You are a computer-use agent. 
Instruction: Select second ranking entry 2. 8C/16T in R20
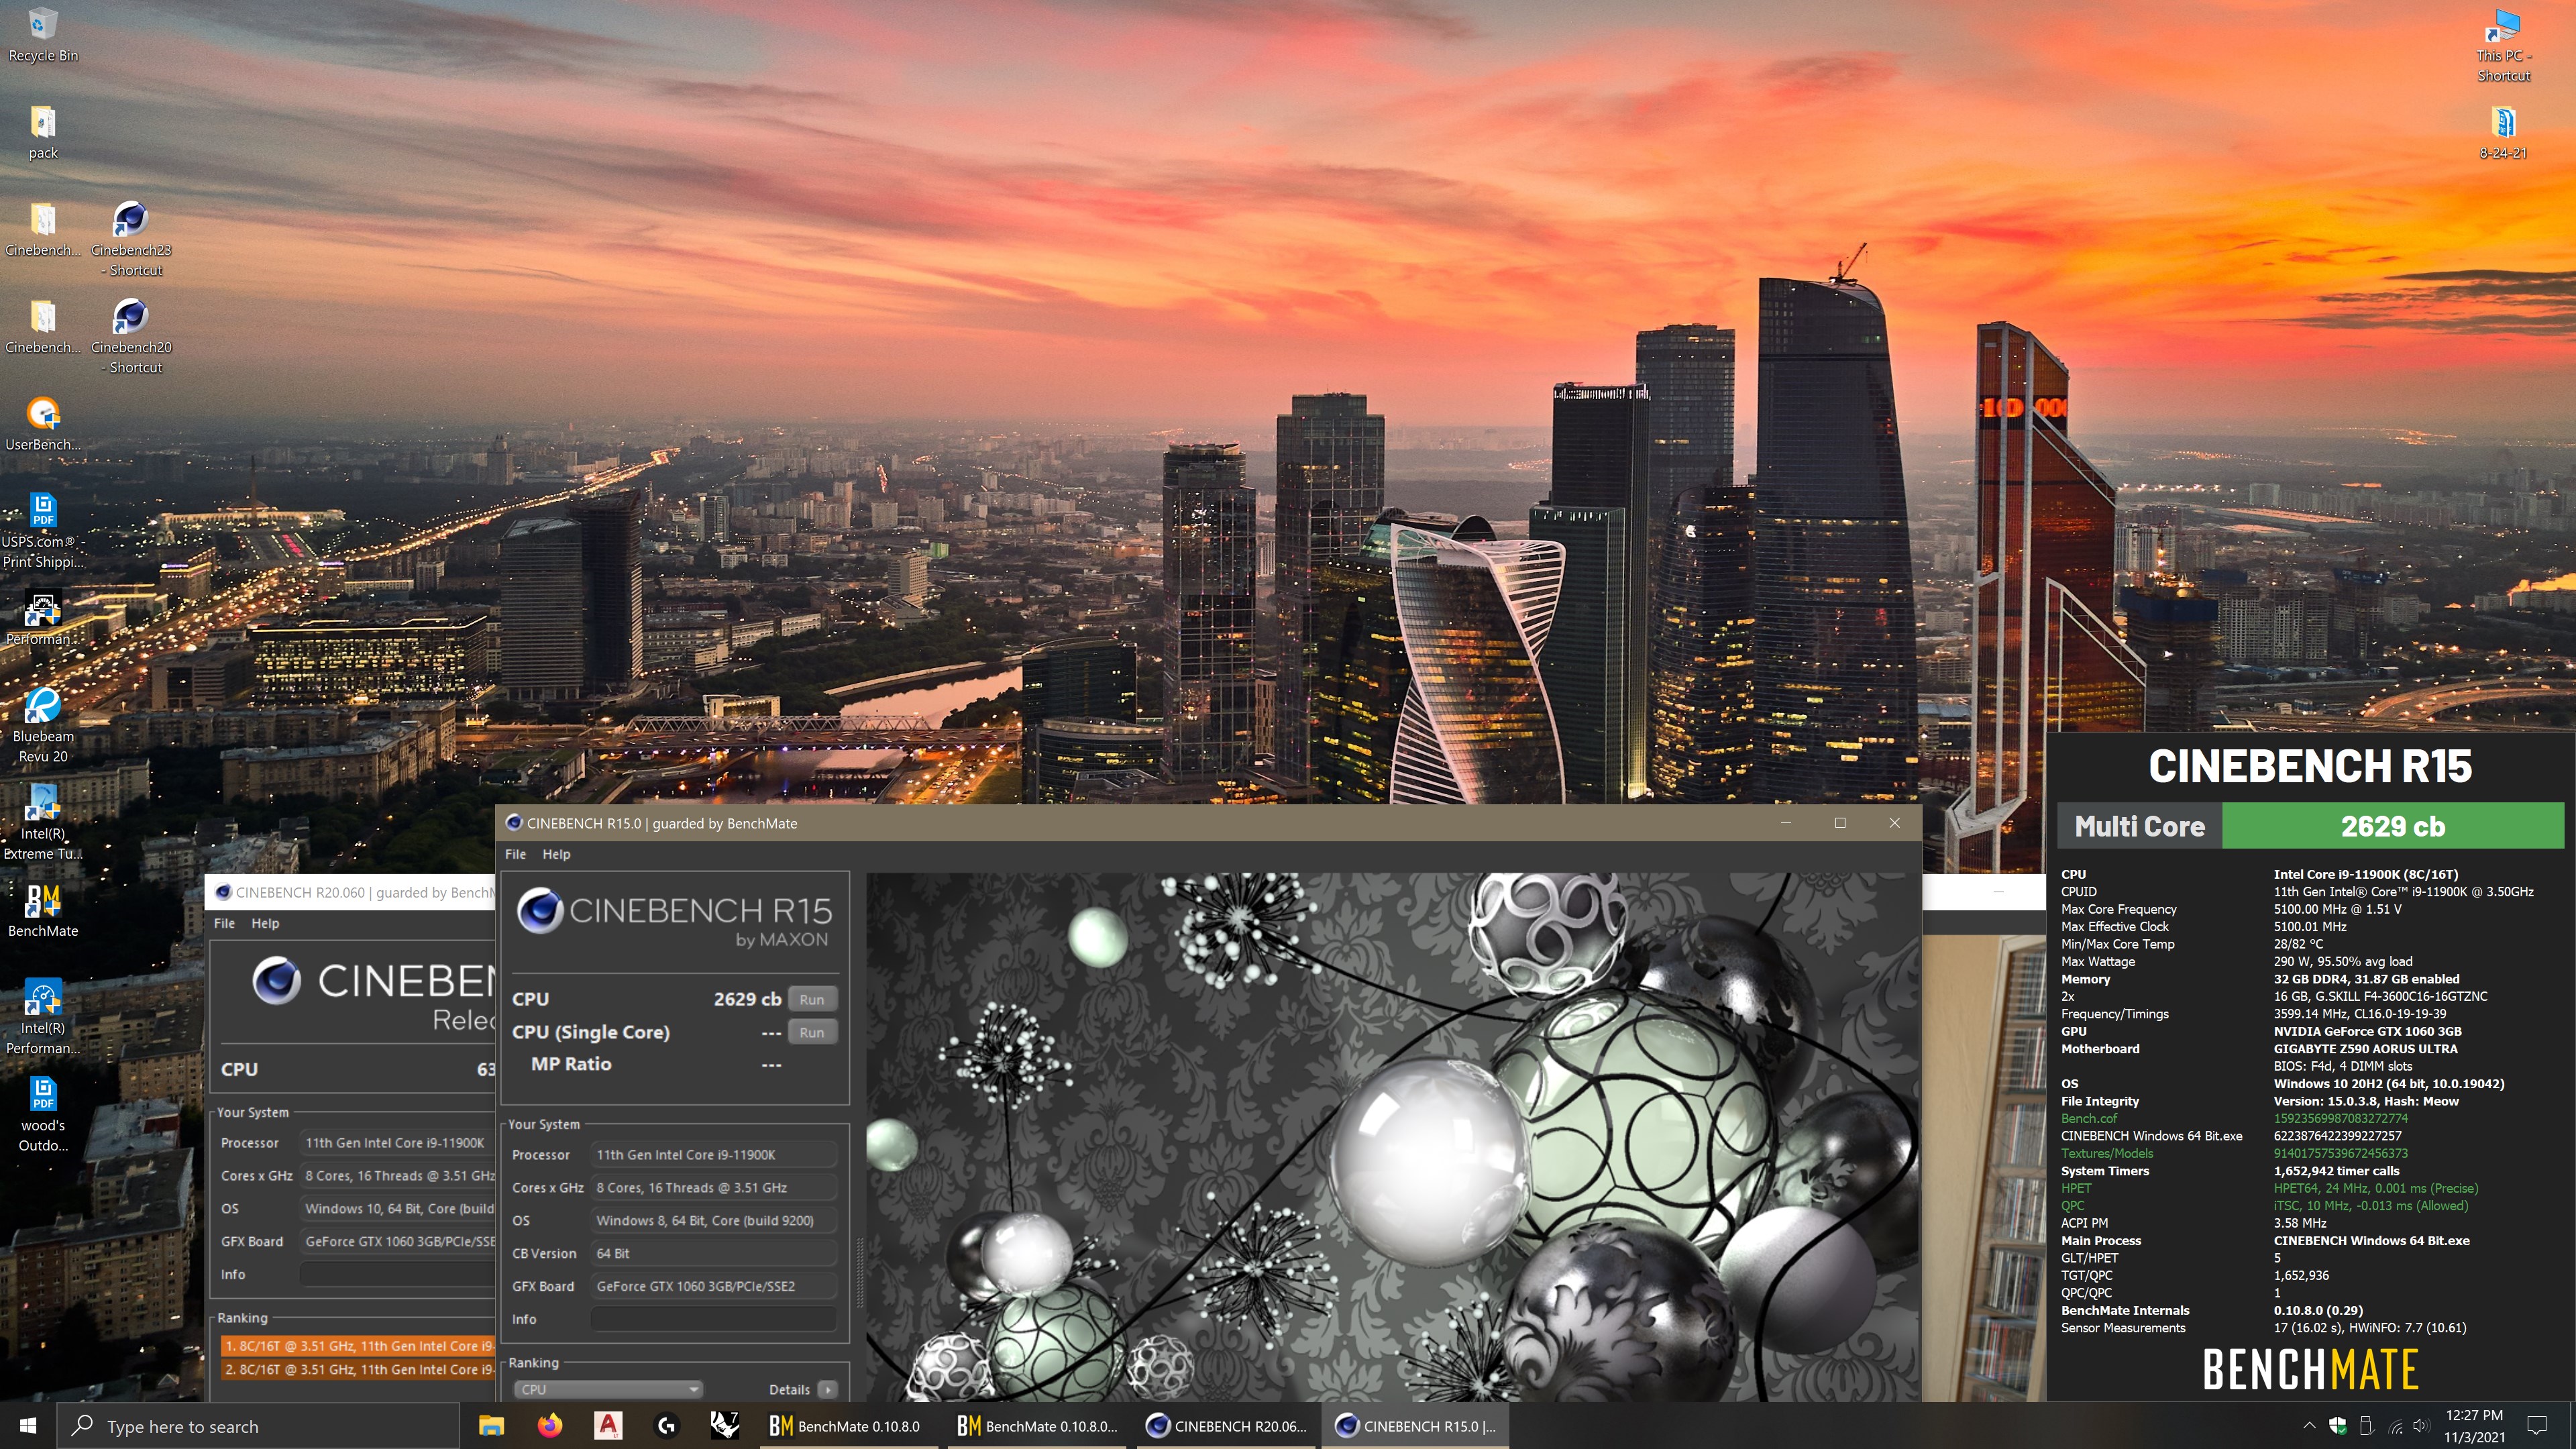point(358,1369)
